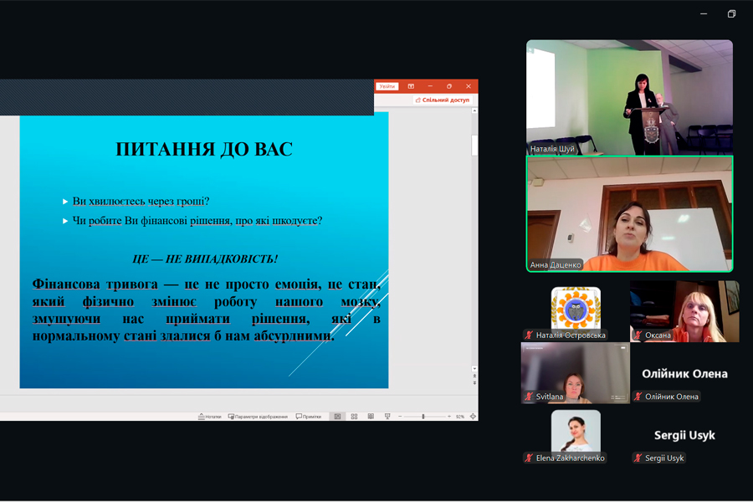Restore the meeting window with top-right restore button
The width and height of the screenshot is (753, 502).
731,14
